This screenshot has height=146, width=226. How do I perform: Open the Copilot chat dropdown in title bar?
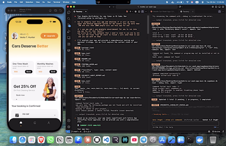coord(181,7)
